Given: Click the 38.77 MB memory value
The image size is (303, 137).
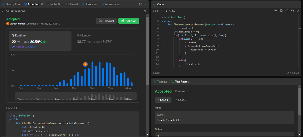Looking at the screenshot, I should (x=84, y=42).
